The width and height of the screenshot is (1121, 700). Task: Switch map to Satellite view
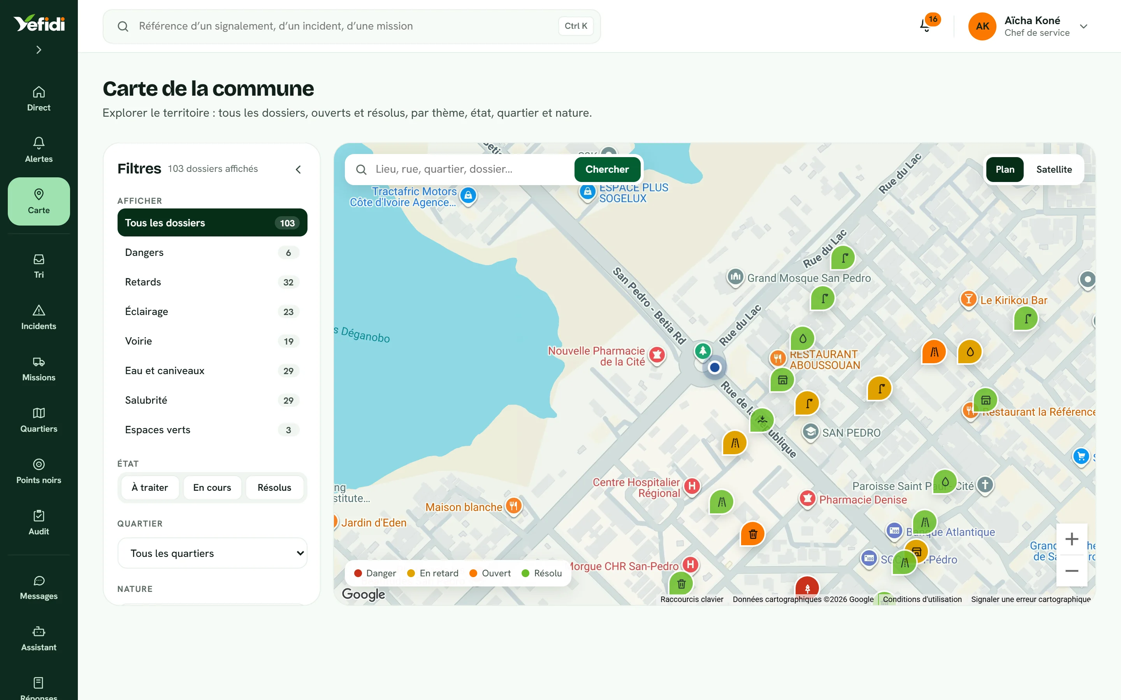pos(1054,170)
